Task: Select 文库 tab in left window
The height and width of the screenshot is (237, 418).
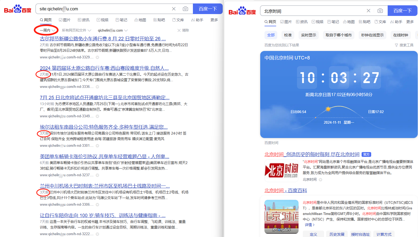Action: coord(178,20)
